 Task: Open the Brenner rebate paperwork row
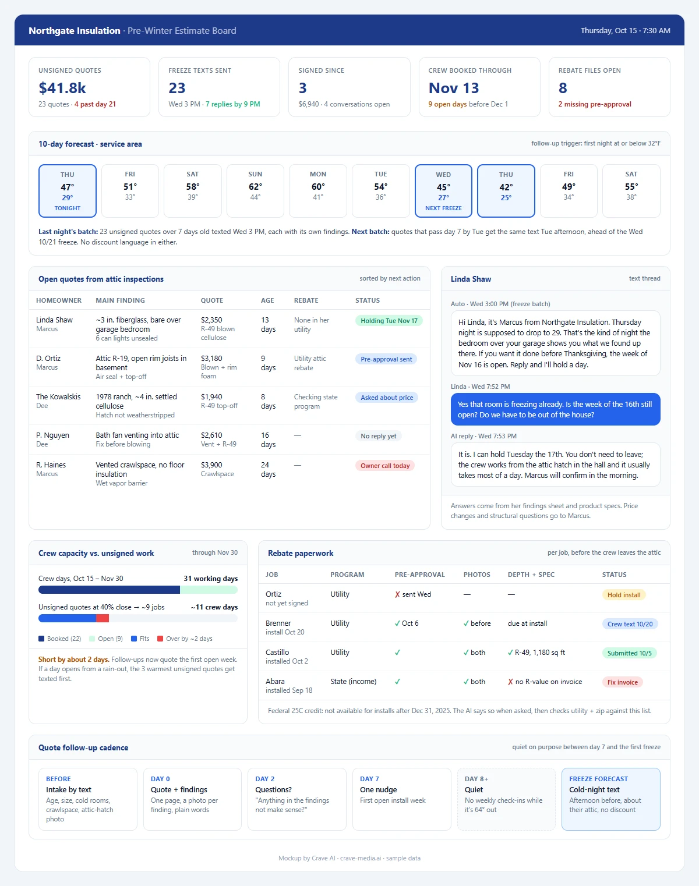pyautogui.click(x=464, y=628)
